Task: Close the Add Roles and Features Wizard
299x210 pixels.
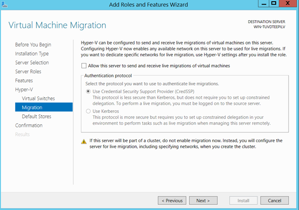Action: pos(288,4)
